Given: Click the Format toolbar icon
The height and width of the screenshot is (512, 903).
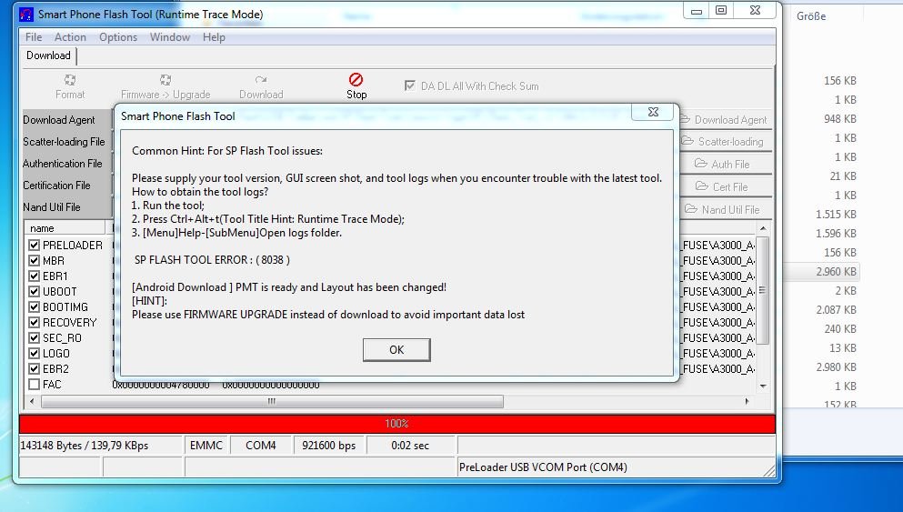Looking at the screenshot, I should pos(70,79).
